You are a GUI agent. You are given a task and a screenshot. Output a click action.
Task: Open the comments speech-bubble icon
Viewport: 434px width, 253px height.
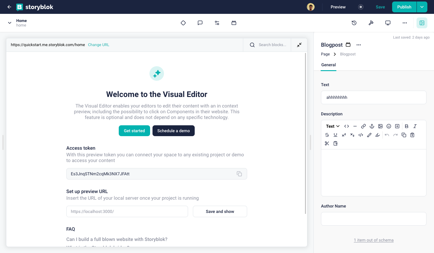(200, 23)
